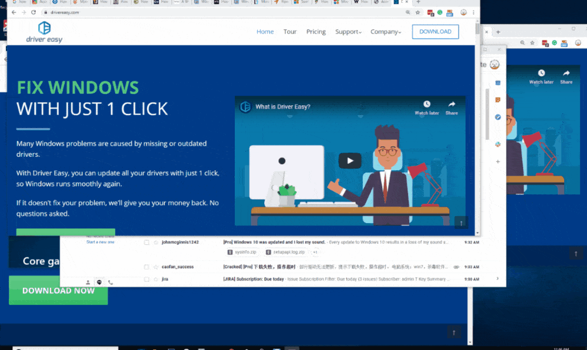587x350 pixels.
Task: Click Share in the back window video
Action: 566,77
